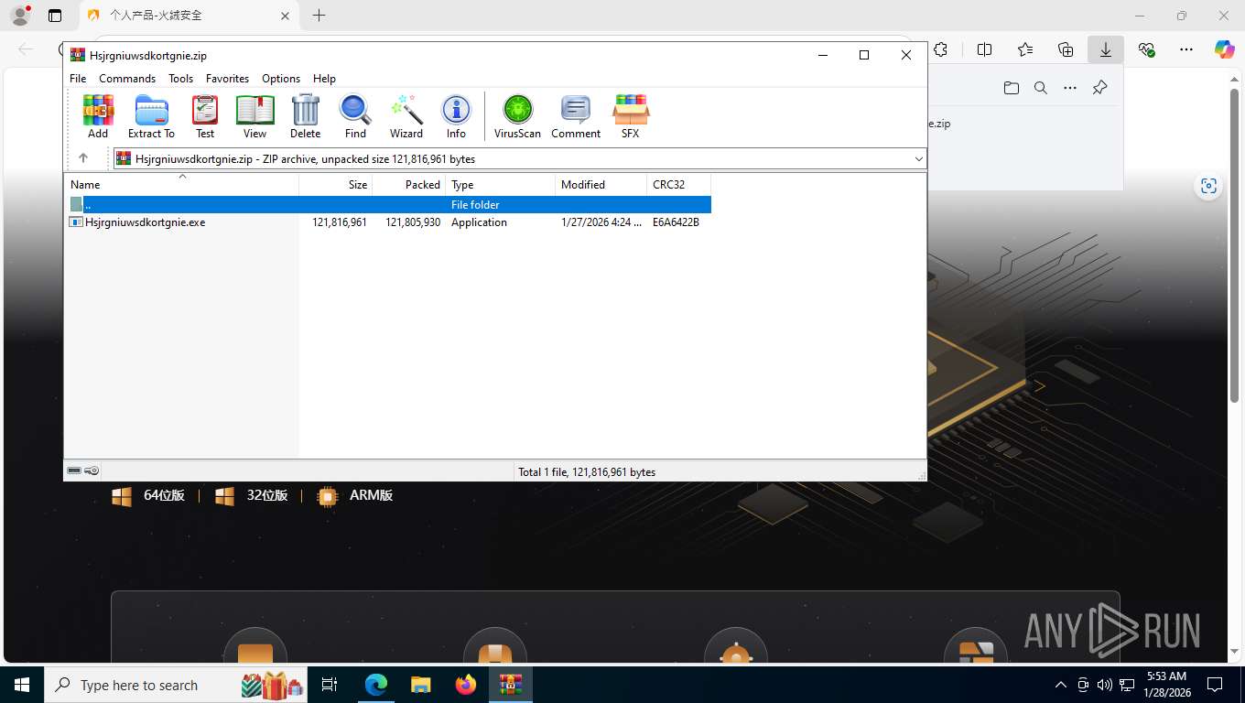Open the notification center
1245x703 pixels.
pos(1215,685)
